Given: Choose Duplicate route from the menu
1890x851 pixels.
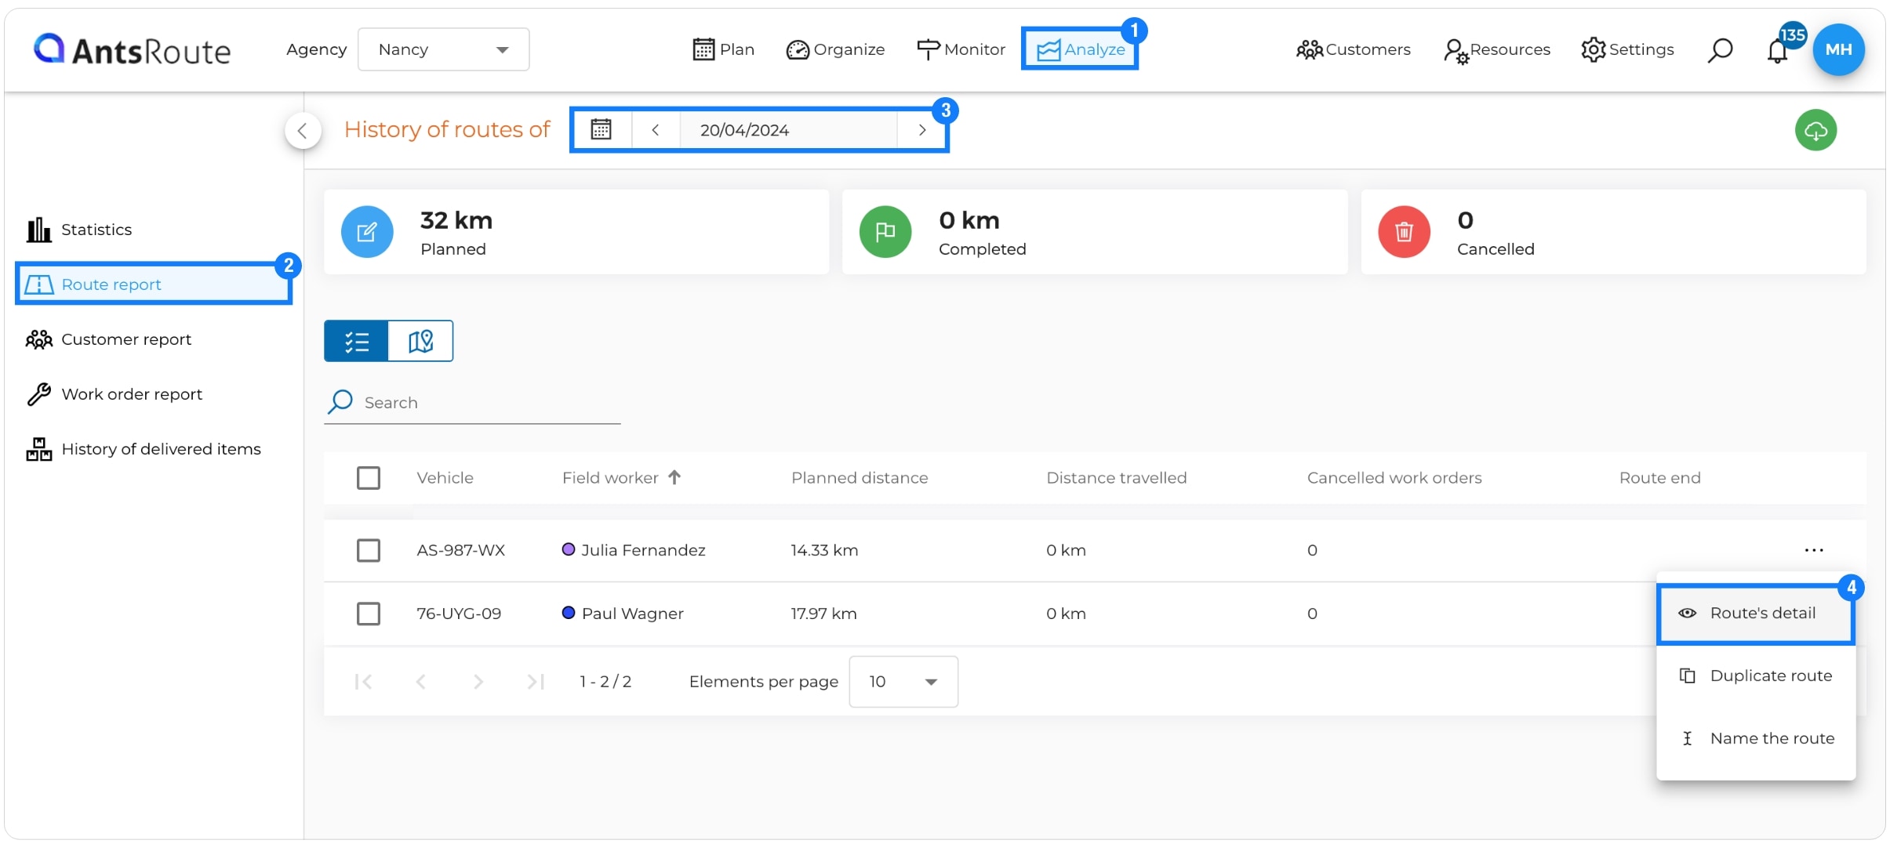Looking at the screenshot, I should coord(1755,675).
